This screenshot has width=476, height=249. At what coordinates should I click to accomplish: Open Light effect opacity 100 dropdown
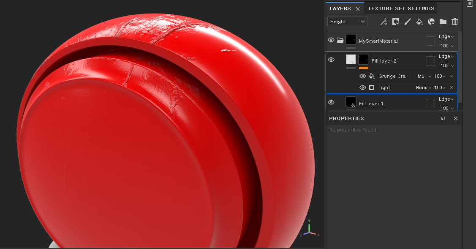click(x=440, y=88)
